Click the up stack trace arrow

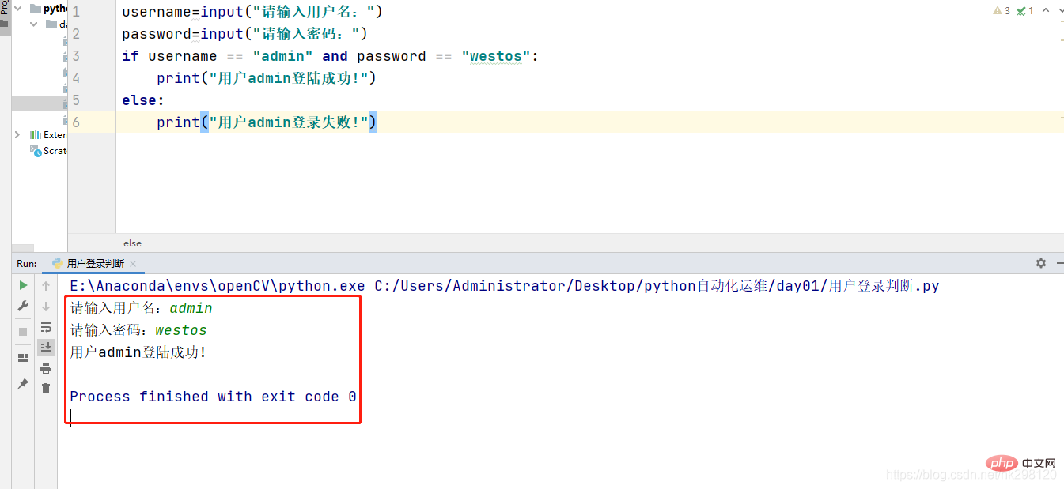point(46,285)
